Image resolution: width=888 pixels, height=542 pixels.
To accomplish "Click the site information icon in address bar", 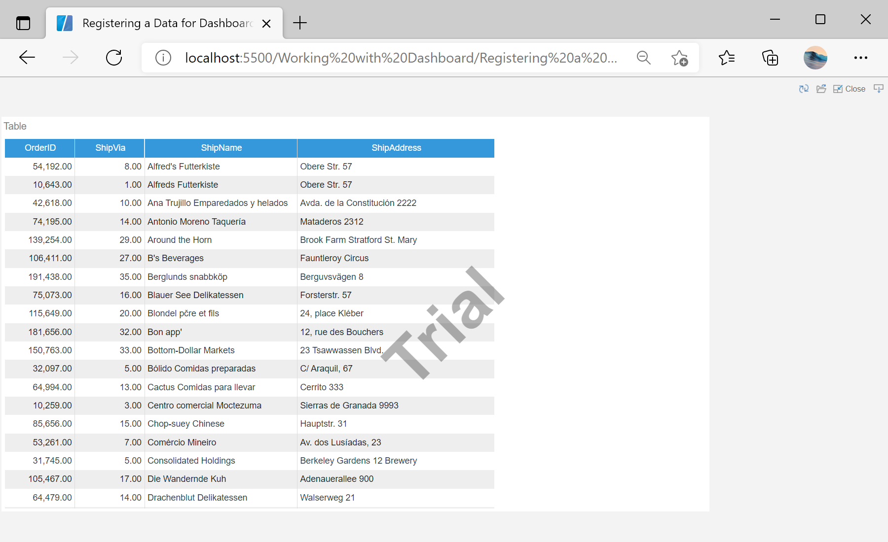I will pyautogui.click(x=163, y=58).
